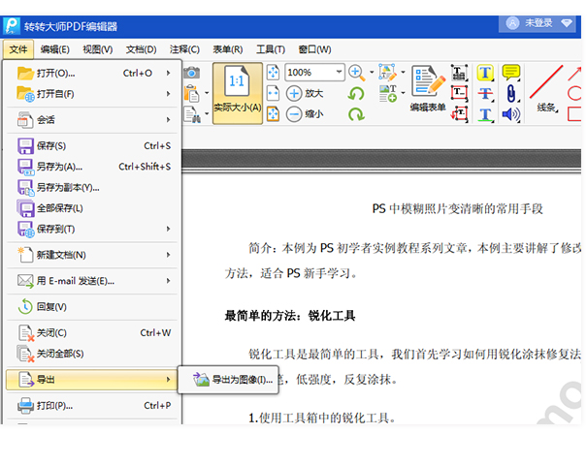Click the 放大 zoom in button
Screen dimensions: 587x465
click(305, 93)
